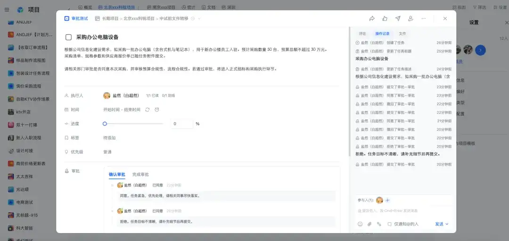Select 双十一打爆 project in sidebar
Image resolution: width=509 pixels, height=241 pixels.
click(26, 125)
